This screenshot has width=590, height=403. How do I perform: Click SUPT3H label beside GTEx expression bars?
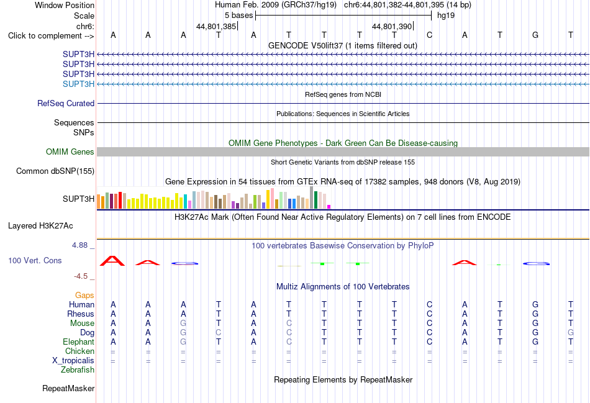78,199
